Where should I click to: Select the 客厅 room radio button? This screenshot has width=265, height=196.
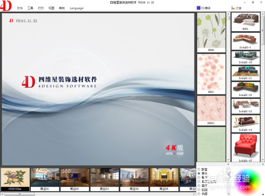(199, 185)
